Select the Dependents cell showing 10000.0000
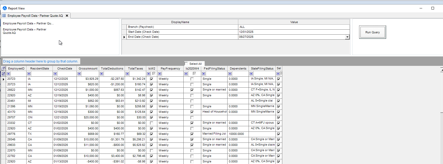Viewport: 443px width, 164px height. click(x=238, y=134)
